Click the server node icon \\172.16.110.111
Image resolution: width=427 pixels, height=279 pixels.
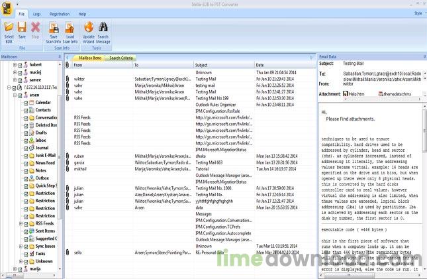(20, 87)
